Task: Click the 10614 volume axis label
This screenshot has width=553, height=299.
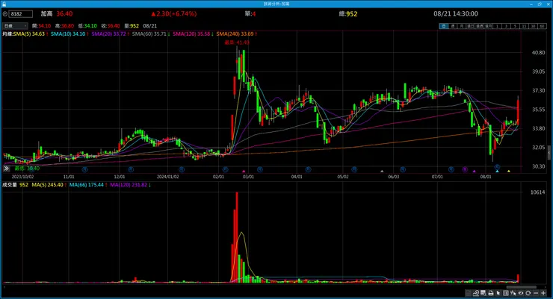Action: point(538,192)
